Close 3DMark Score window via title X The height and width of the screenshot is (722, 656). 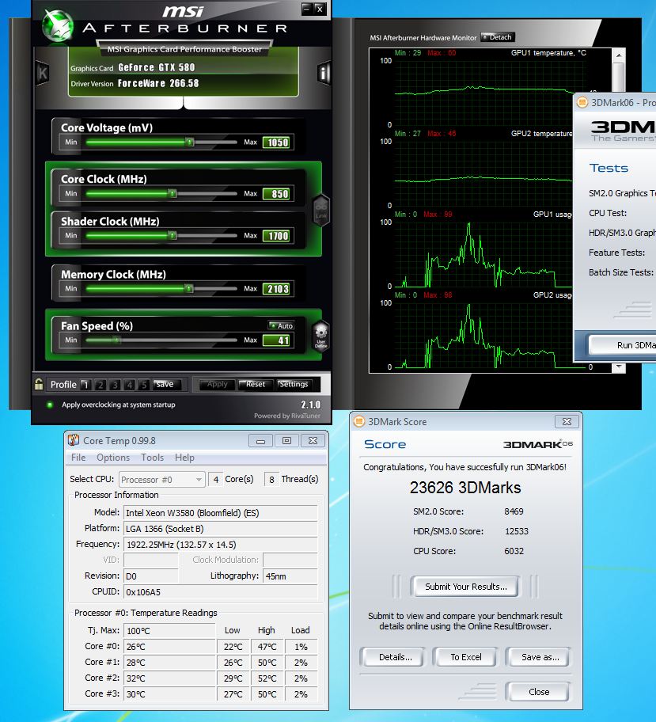pyautogui.click(x=567, y=421)
